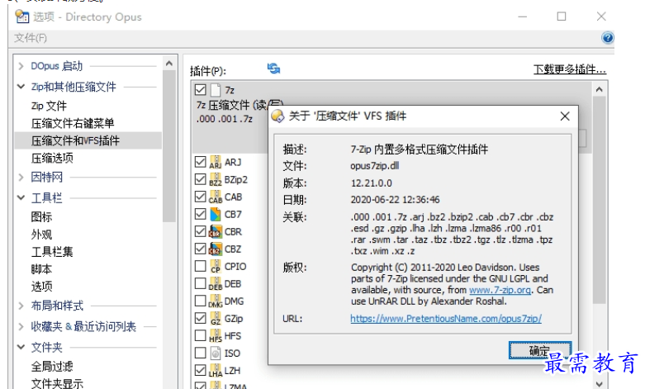Click the ISO disc plugin icon
This screenshot has height=389, width=645.
(x=215, y=353)
